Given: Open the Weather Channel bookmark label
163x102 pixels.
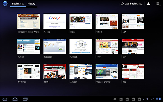Looking at the screenshot, I should 103,82.
